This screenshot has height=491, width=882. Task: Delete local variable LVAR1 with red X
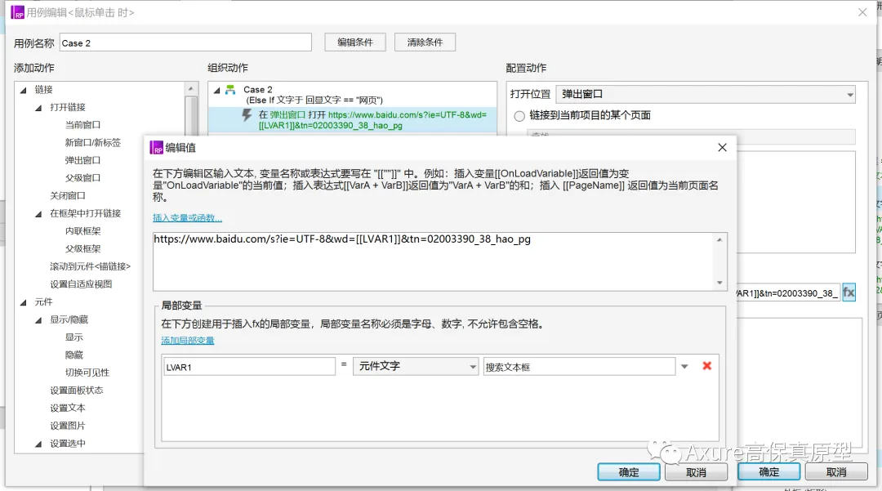click(707, 366)
